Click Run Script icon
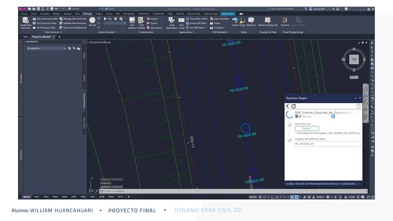Viewport: 393px width, 221px height. coord(182,23)
